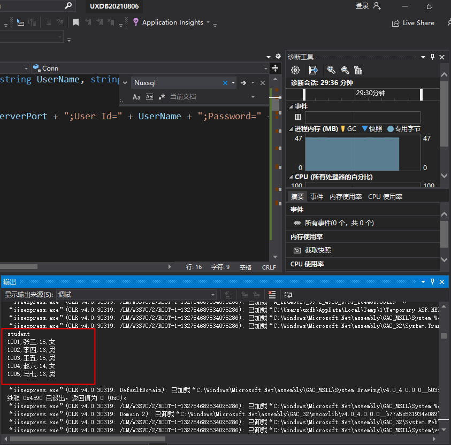
Task: Open diagnostic tools settings gear
Action: tap(295, 70)
